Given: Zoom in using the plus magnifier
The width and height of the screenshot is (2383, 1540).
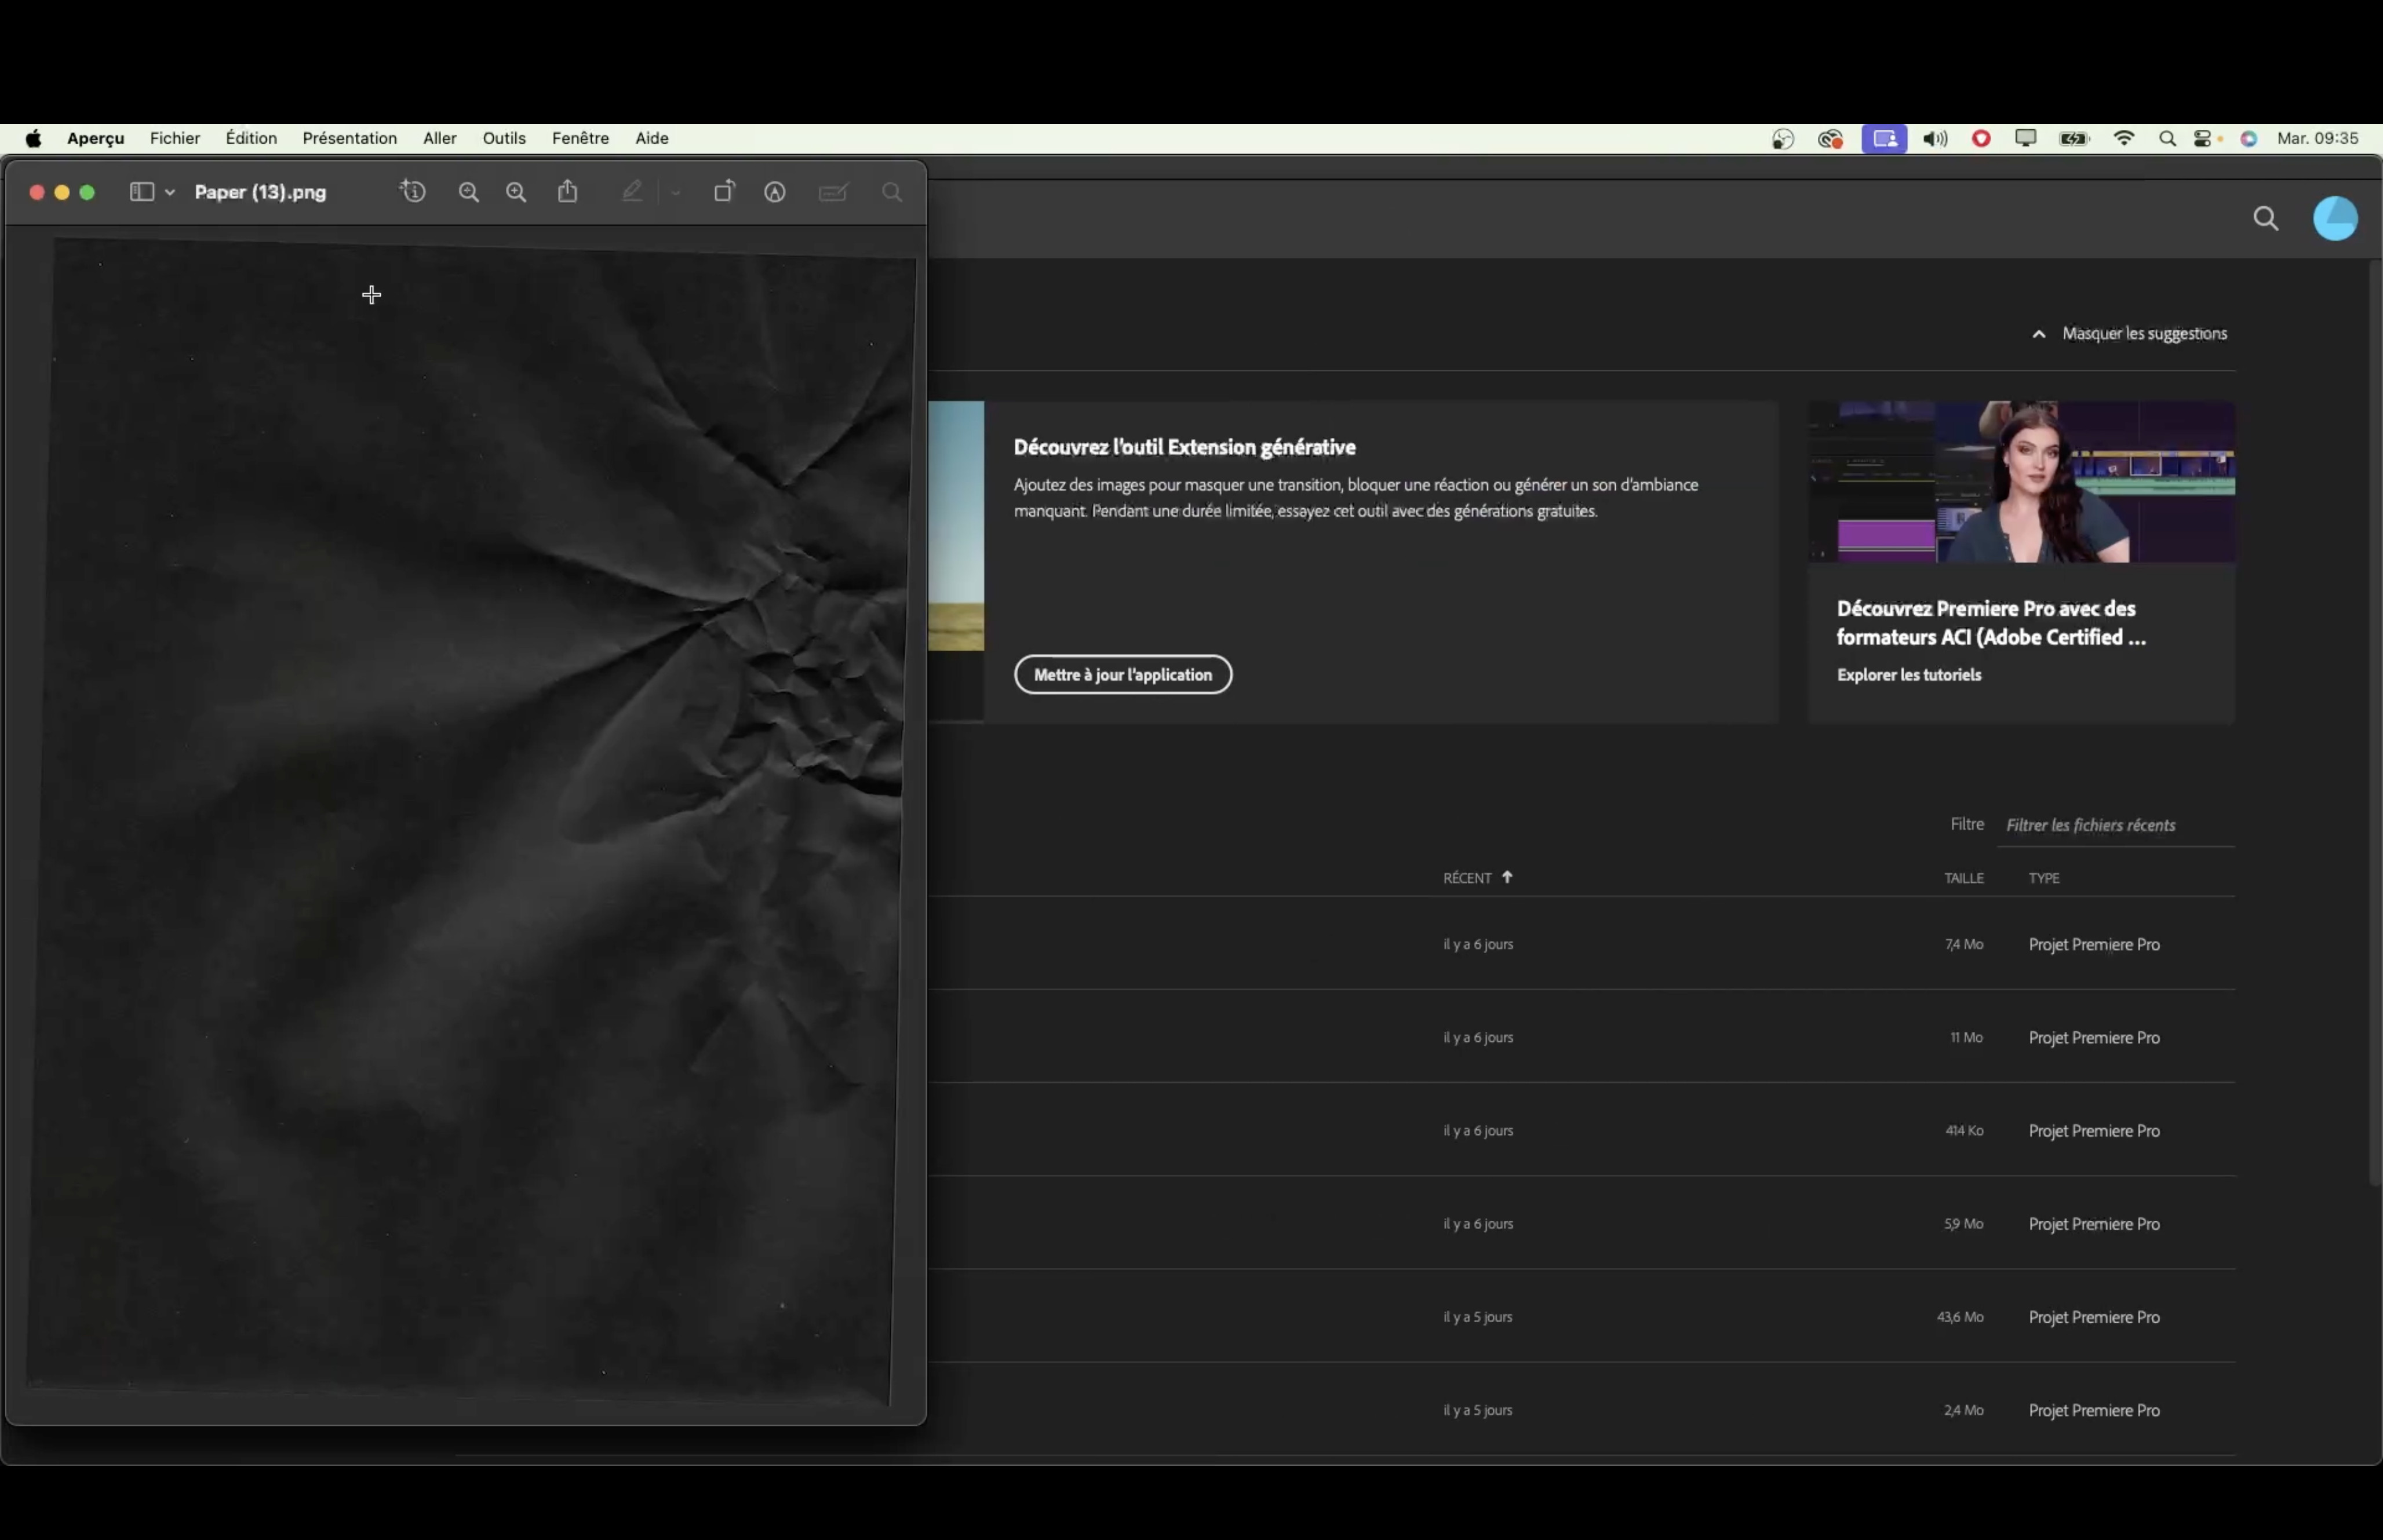Looking at the screenshot, I should (x=516, y=192).
